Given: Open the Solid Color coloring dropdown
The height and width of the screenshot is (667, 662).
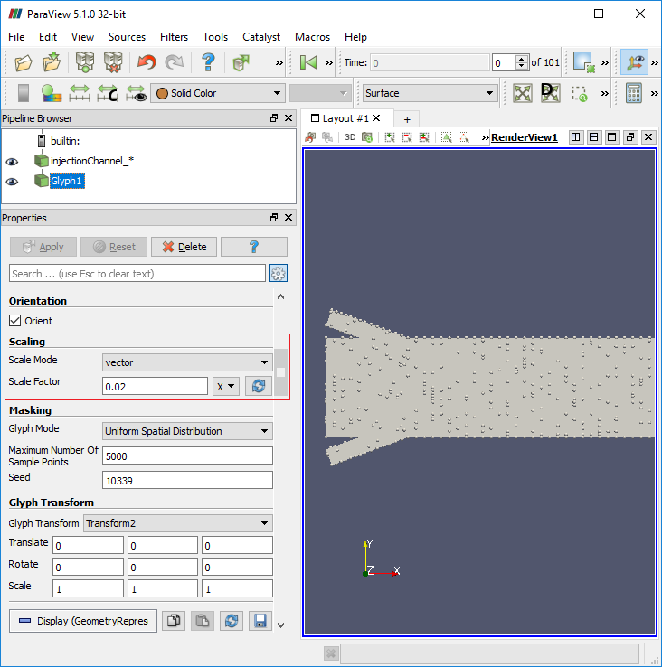Looking at the screenshot, I should tap(218, 93).
